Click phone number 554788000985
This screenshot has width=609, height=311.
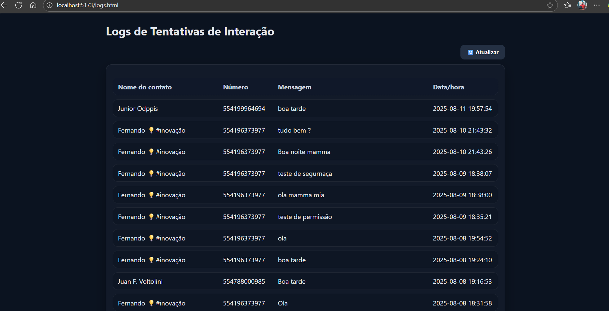(244, 281)
